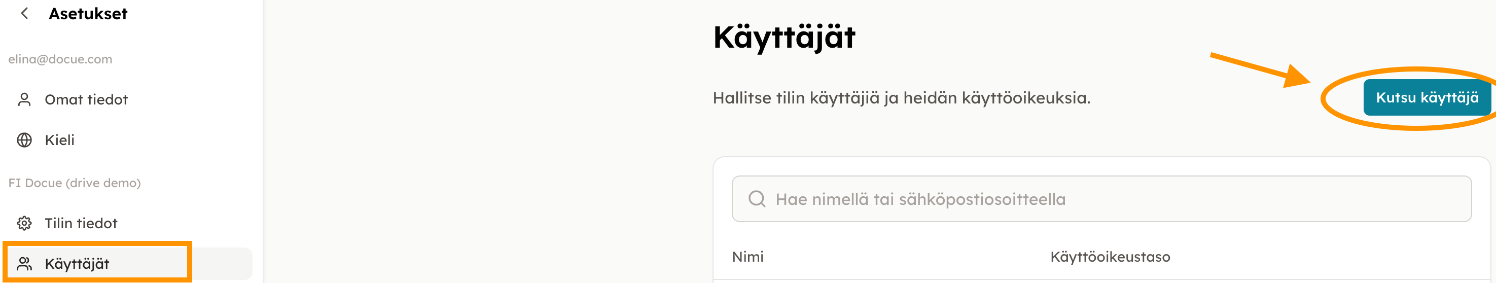
Task: Select Käyttäjät in the sidebar
Action: 77,264
